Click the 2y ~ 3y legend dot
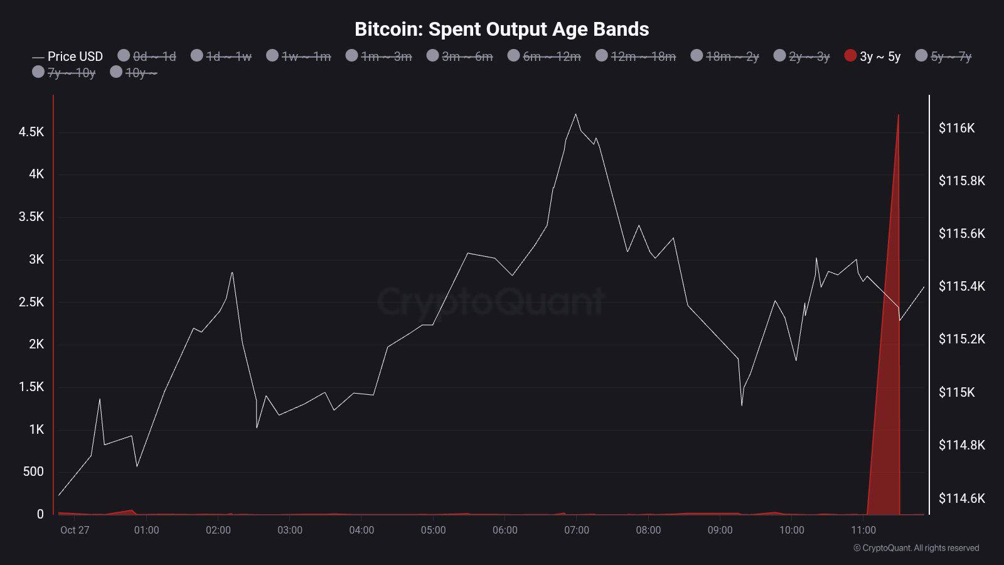Image resolution: width=1004 pixels, height=565 pixels. point(779,56)
